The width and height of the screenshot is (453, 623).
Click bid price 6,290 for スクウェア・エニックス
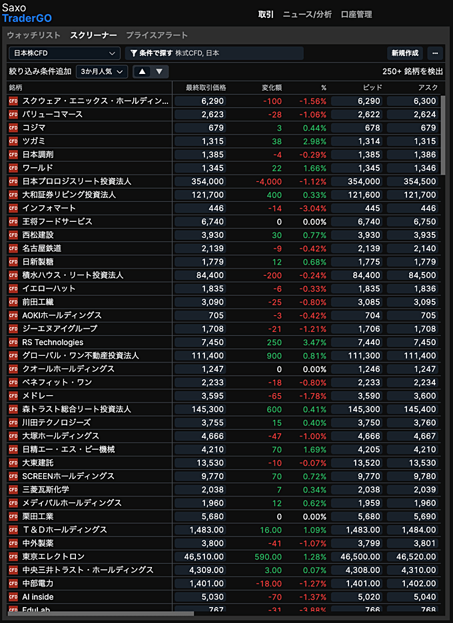tap(356, 101)
